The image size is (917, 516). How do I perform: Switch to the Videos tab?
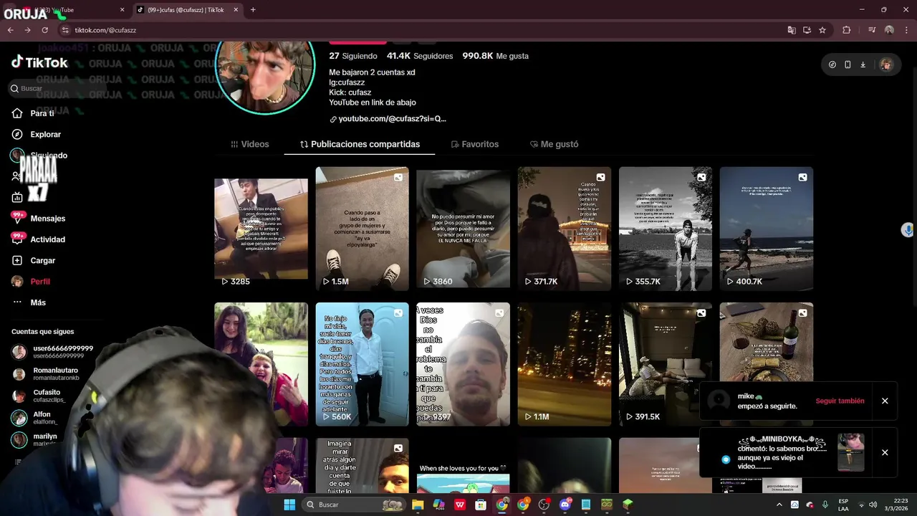pyautogui.click(x=250, y=144)
